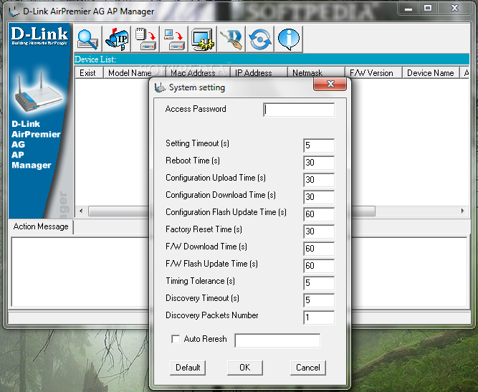Click the D-Link setup wizard icon
The width and height of the screenshot is (478, 392).
[231, 39]
